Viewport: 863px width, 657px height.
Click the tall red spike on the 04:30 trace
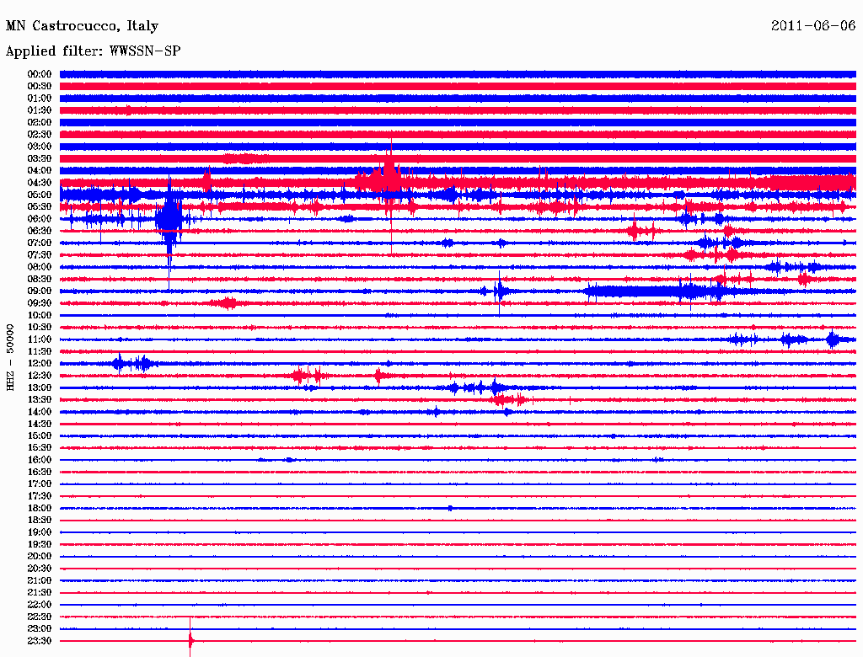[391, 182]
